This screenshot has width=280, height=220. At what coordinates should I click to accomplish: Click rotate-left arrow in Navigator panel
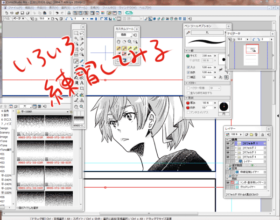[x=254, y=39]
